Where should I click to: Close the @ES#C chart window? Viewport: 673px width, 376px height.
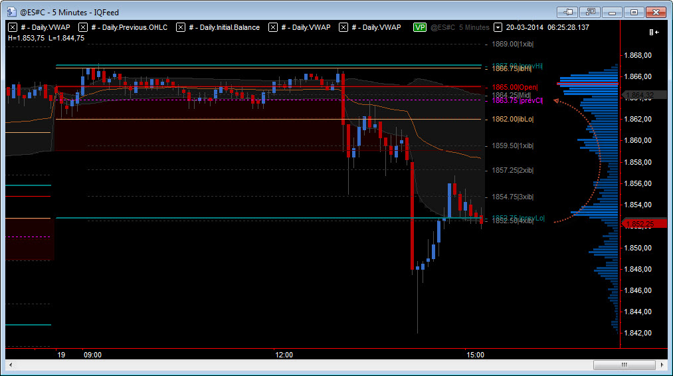656,12
